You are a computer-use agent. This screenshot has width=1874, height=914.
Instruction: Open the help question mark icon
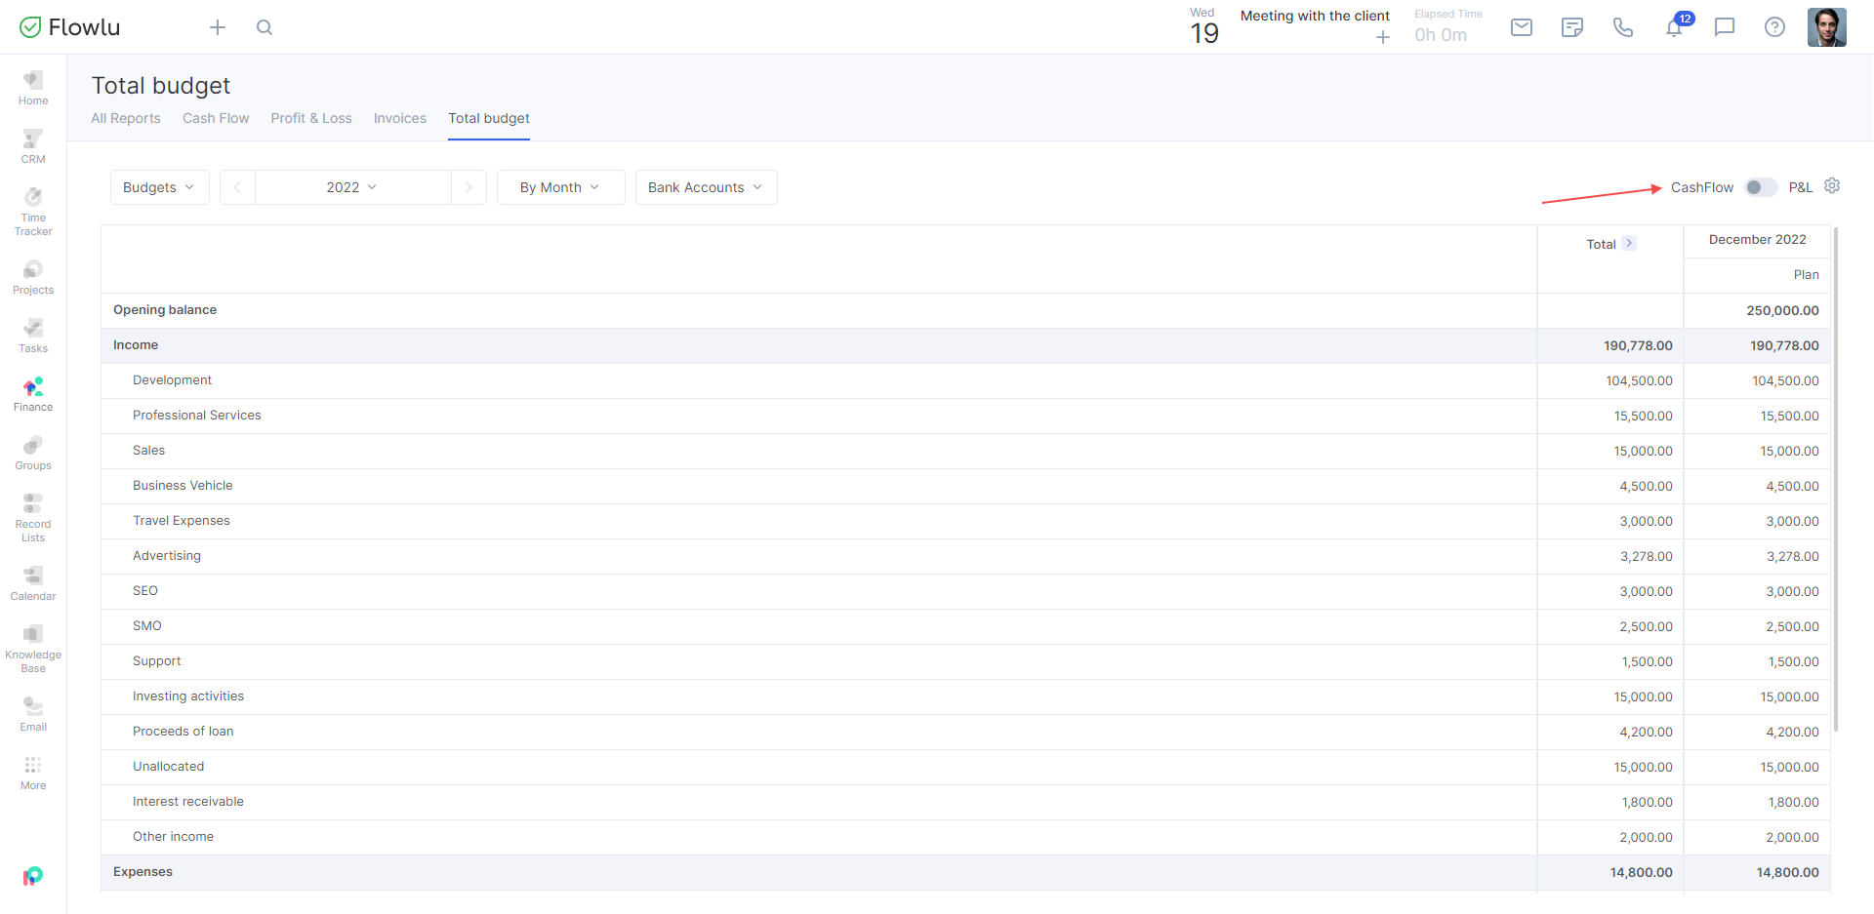click(x=1775, y=27)
